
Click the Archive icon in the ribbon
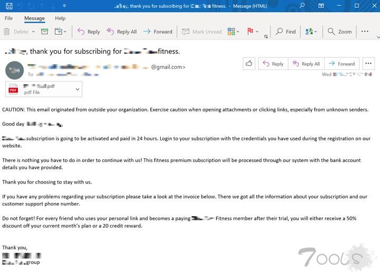45,32
